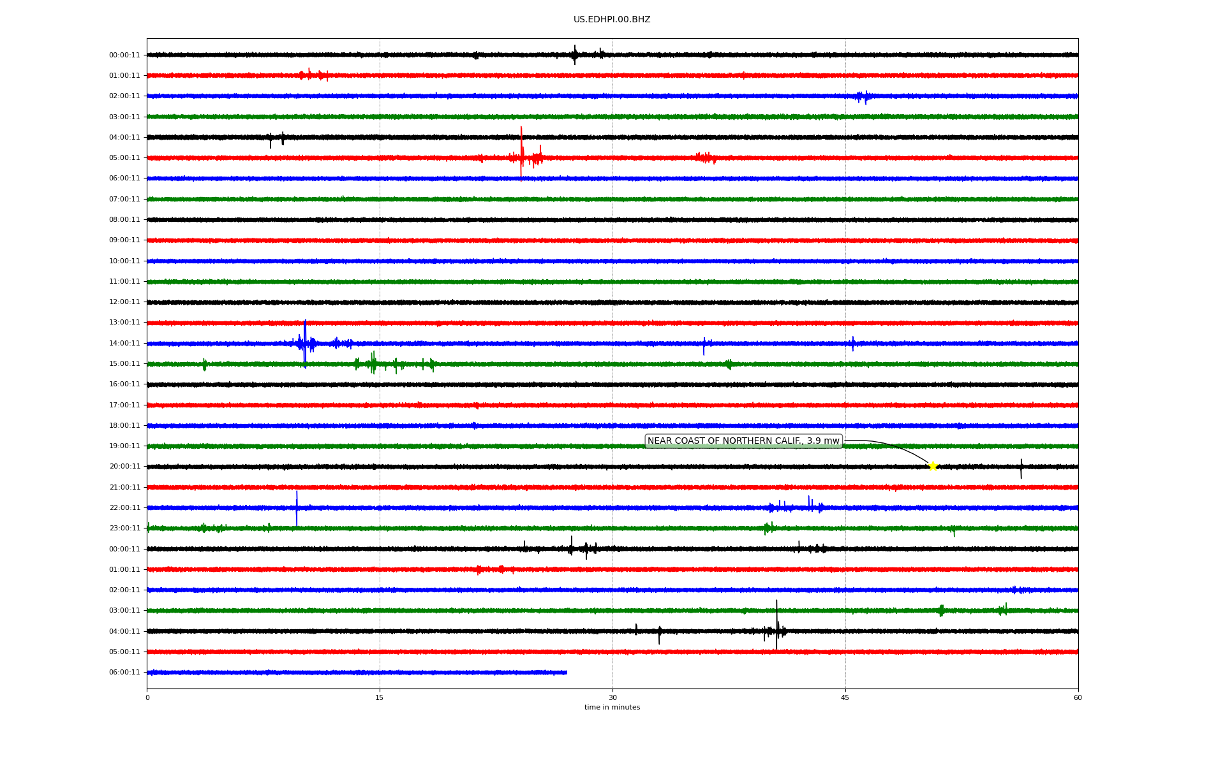Viewport: 1225px width, 765px height.
Task: Click the tall blue spike on the 14:00:11 trace
Action: (305, 344)
